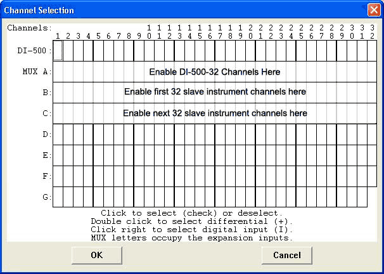Enable MUX E channel 23 cell

(281, 155)
